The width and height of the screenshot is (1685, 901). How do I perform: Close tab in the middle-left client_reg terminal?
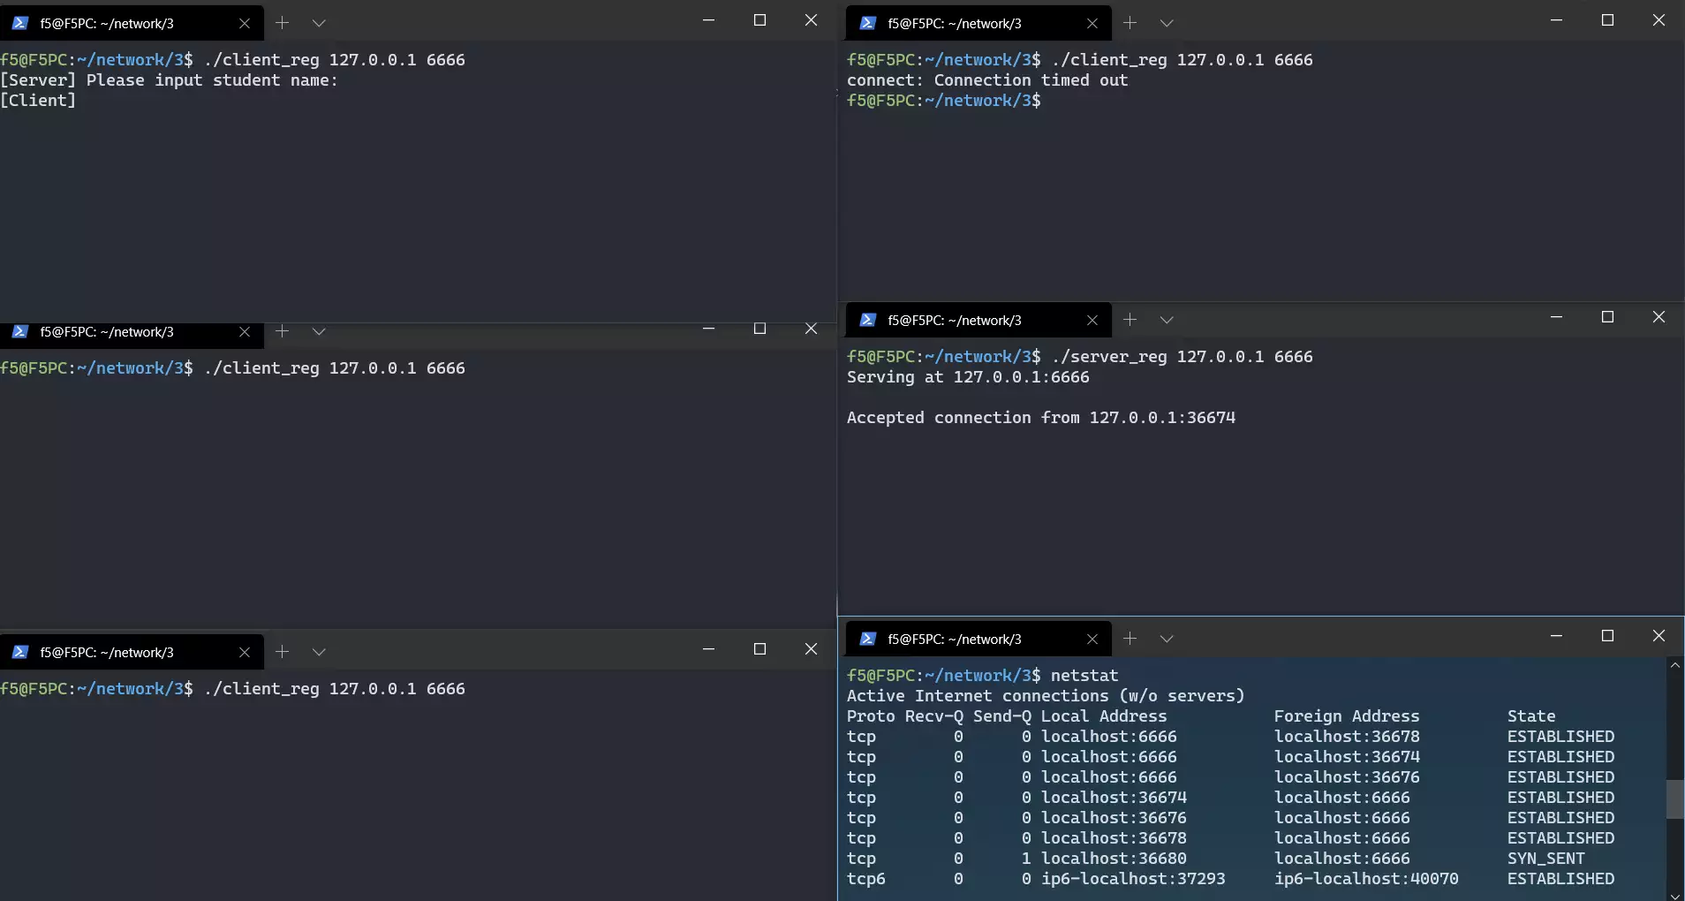tap(245, 332)
